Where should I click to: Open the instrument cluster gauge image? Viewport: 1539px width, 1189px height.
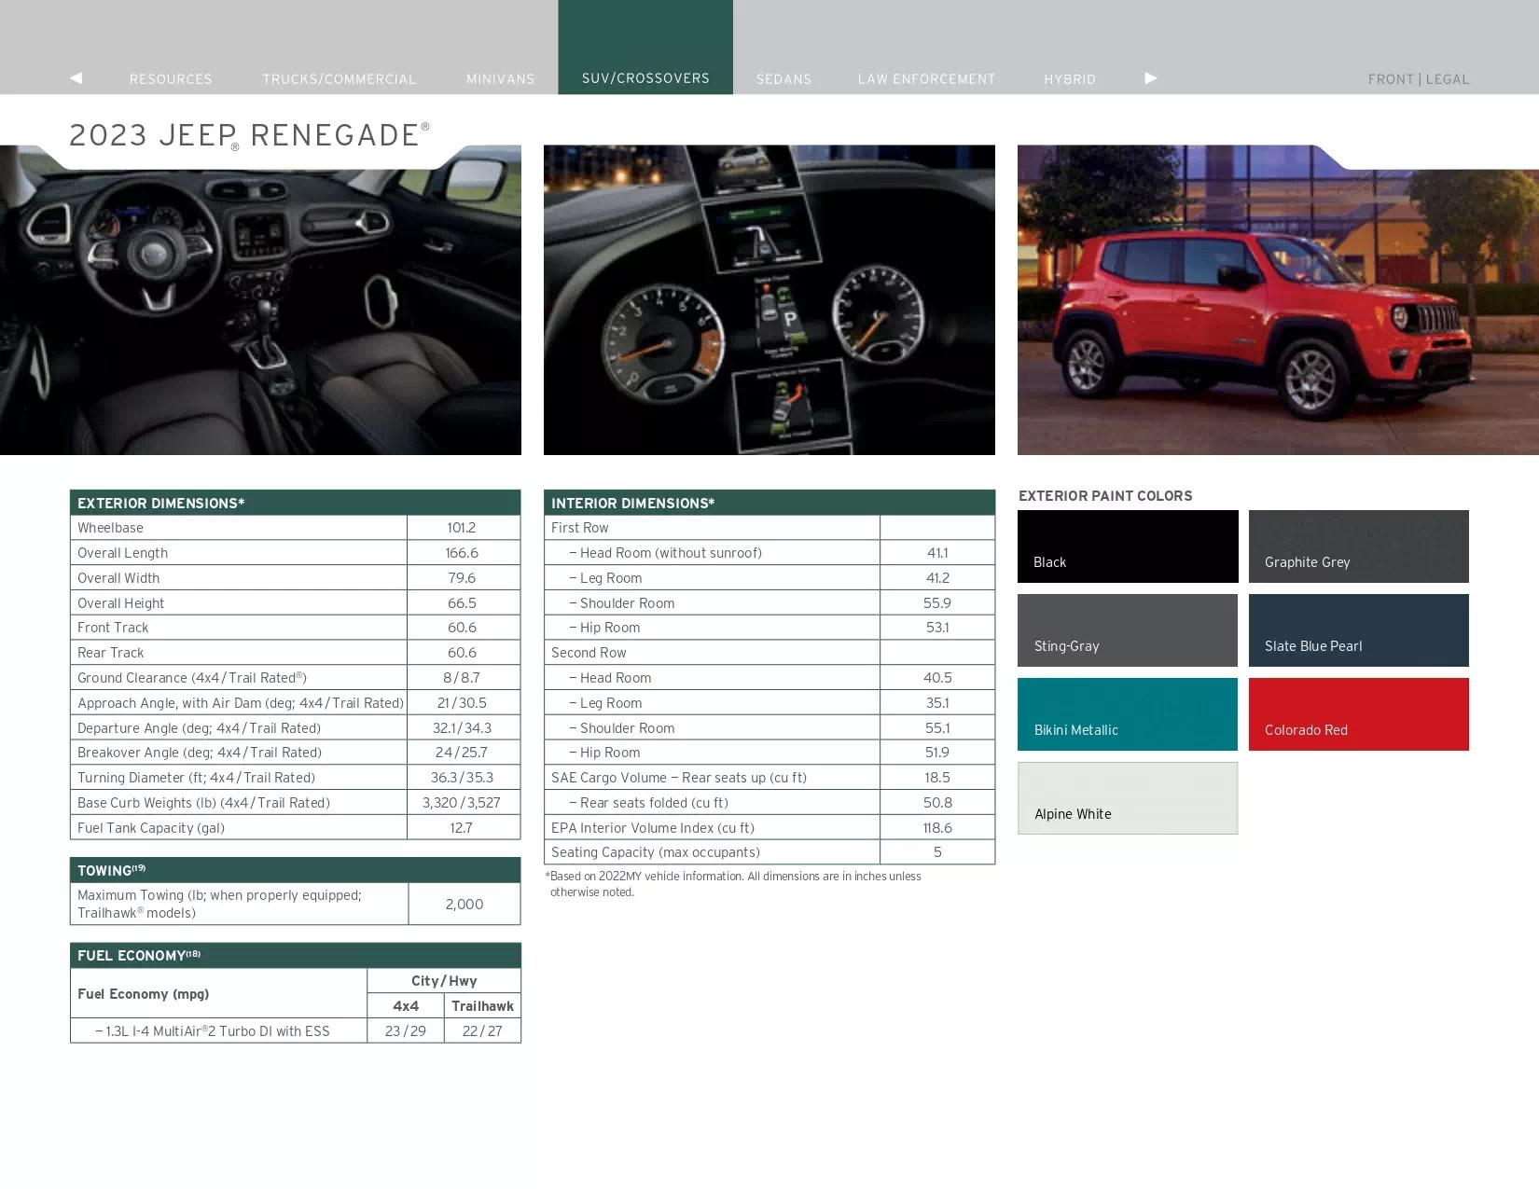(769, 297)
